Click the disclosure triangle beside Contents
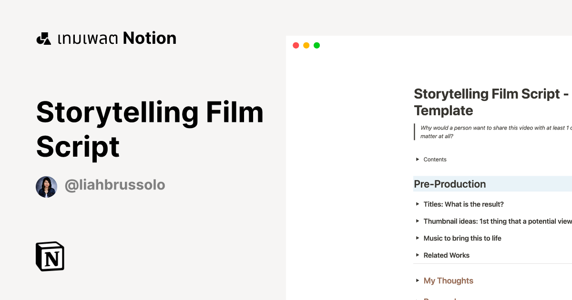 pos(417,160)
